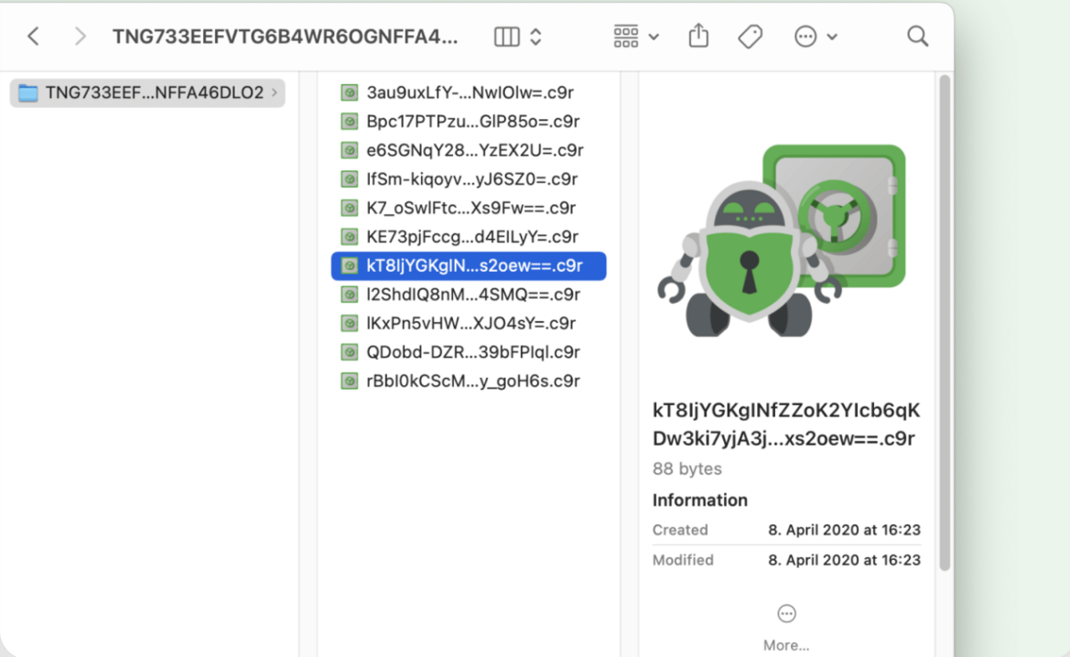Click the ellipsis icon above More in preview pane
1070x657 pixels.
coord(786,613)
